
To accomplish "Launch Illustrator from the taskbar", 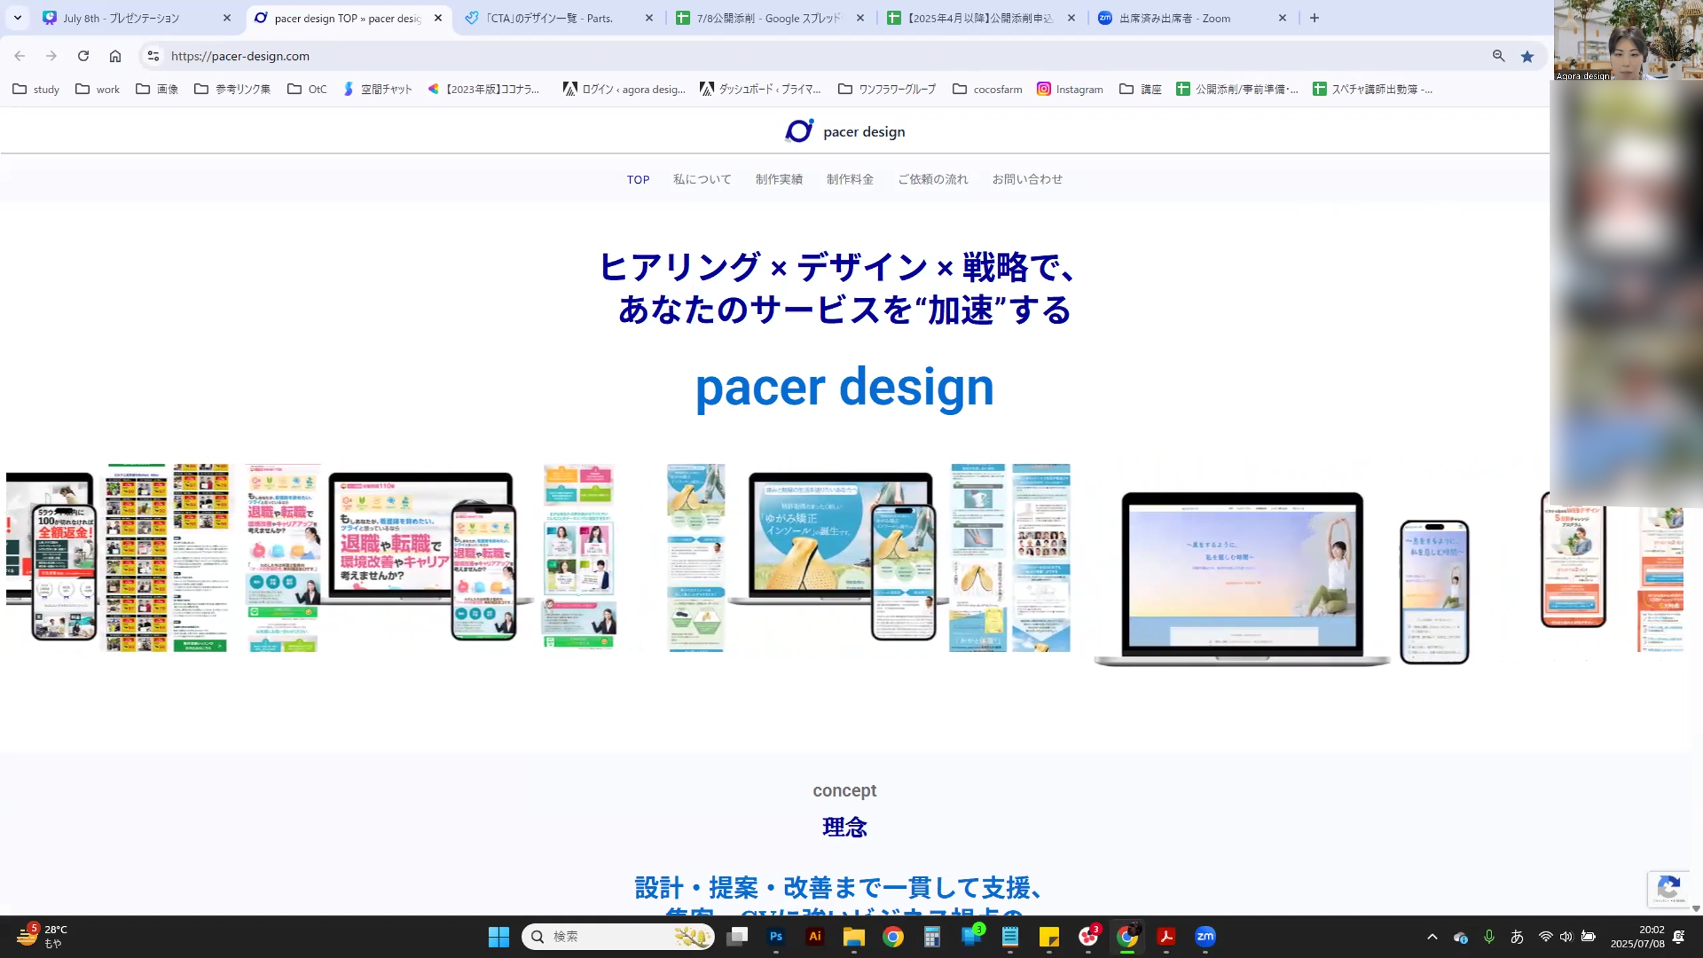I will coord(815,937).
